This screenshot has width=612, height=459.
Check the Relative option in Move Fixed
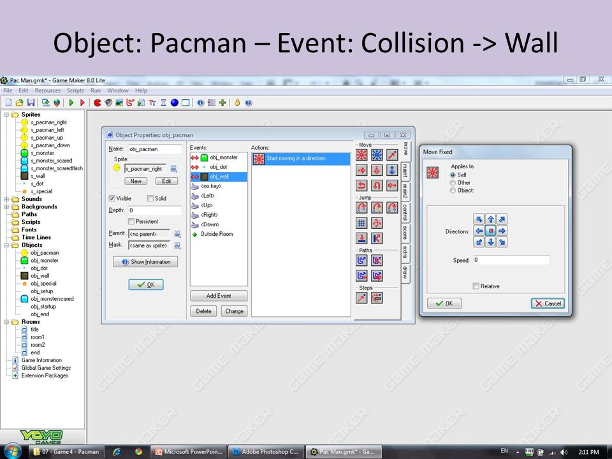pyautogui.click(x=476, y=286)
